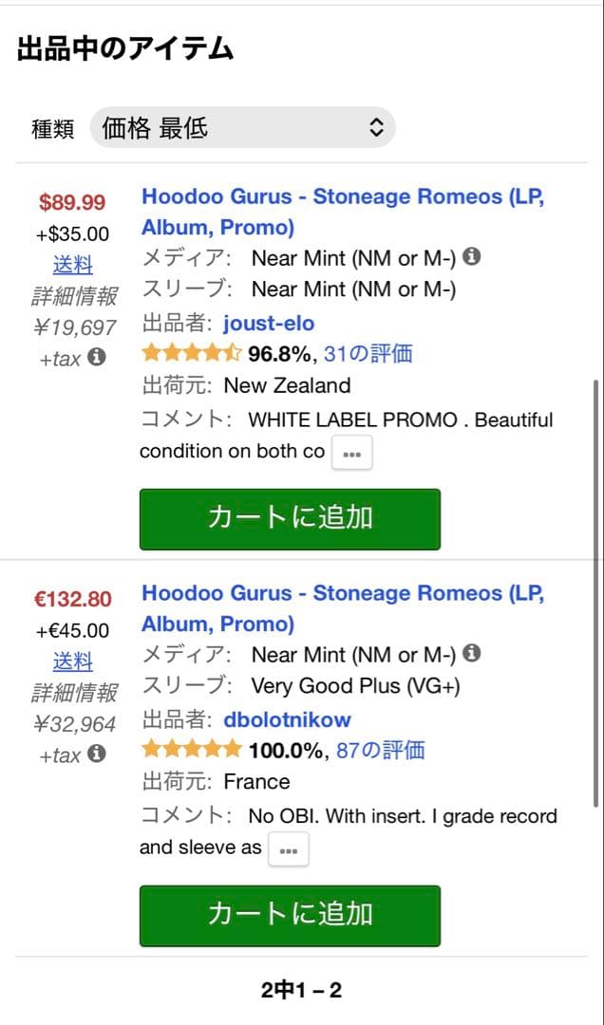
Task: Open the media condition info icon for joust-elo listing
Action: tap(471, 255)
